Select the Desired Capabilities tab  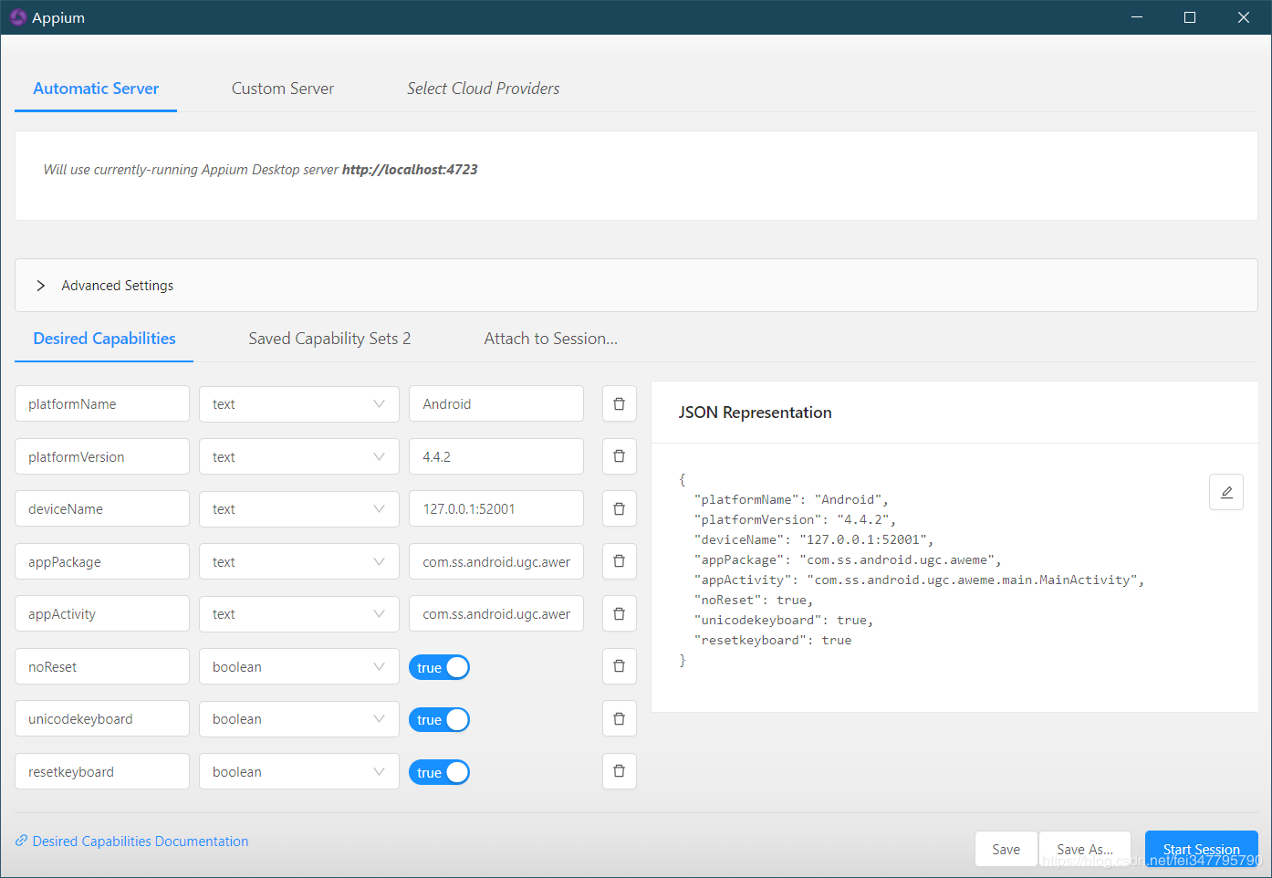tap(104, 339)
